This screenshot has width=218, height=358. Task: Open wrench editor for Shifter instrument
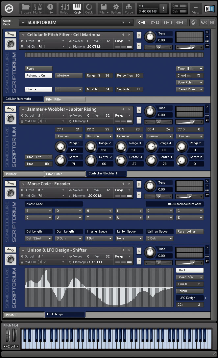click(x=11, y=250)
